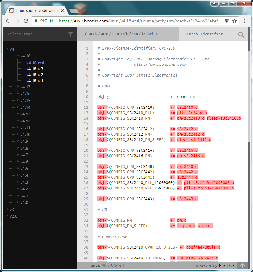Jump to the top with the up-arrow icon
Viewport: 253px width, 272px height.
click(243, 265)
